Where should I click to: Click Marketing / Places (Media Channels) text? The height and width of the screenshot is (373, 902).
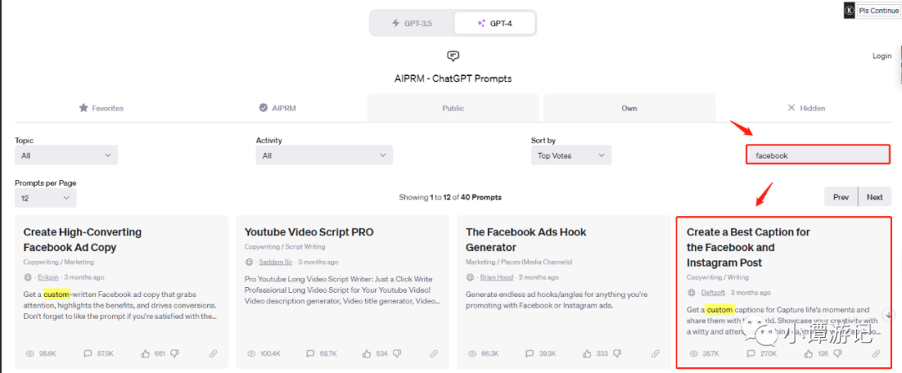[x=519, y=262]
